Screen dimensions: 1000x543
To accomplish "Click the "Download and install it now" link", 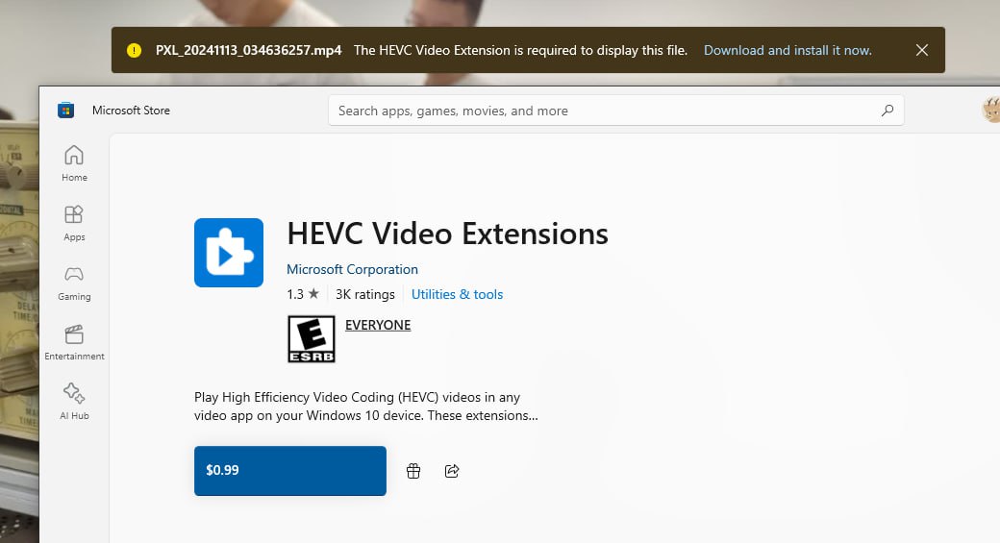I will tap(787, 50).
